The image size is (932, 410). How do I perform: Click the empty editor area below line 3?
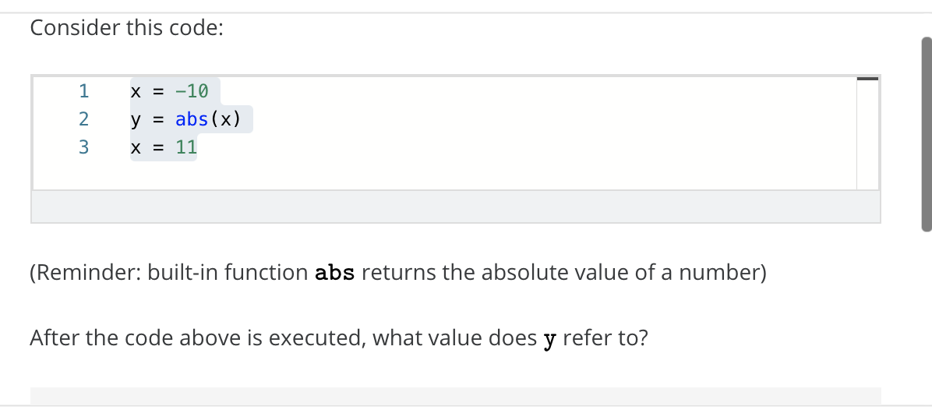444,174
